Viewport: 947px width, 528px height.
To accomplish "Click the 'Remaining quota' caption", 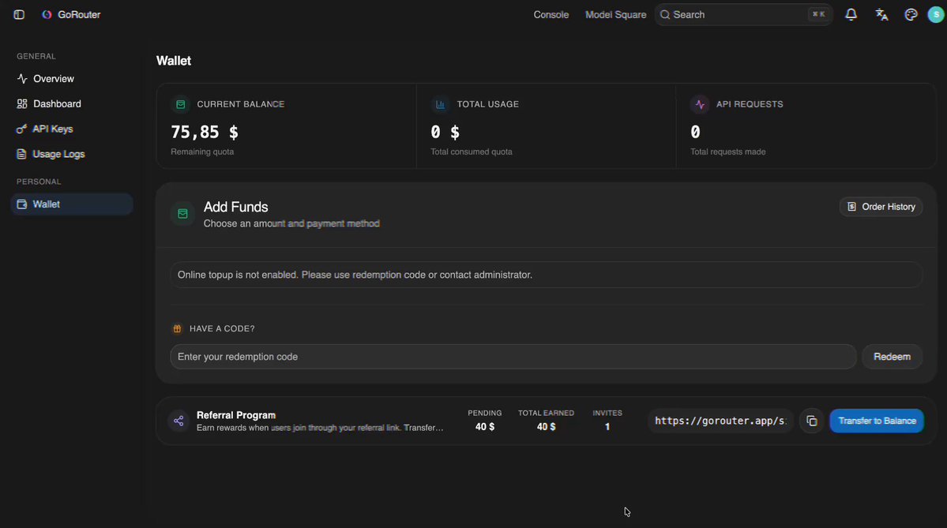I will point(202,152).
